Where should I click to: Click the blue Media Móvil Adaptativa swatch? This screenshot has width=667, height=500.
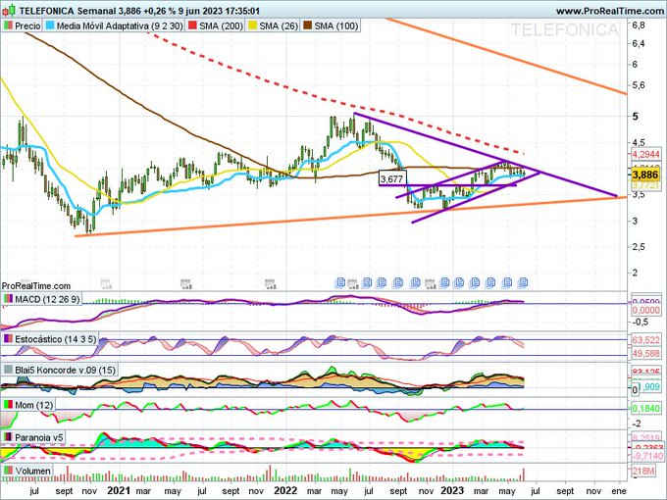pos(50,25)
